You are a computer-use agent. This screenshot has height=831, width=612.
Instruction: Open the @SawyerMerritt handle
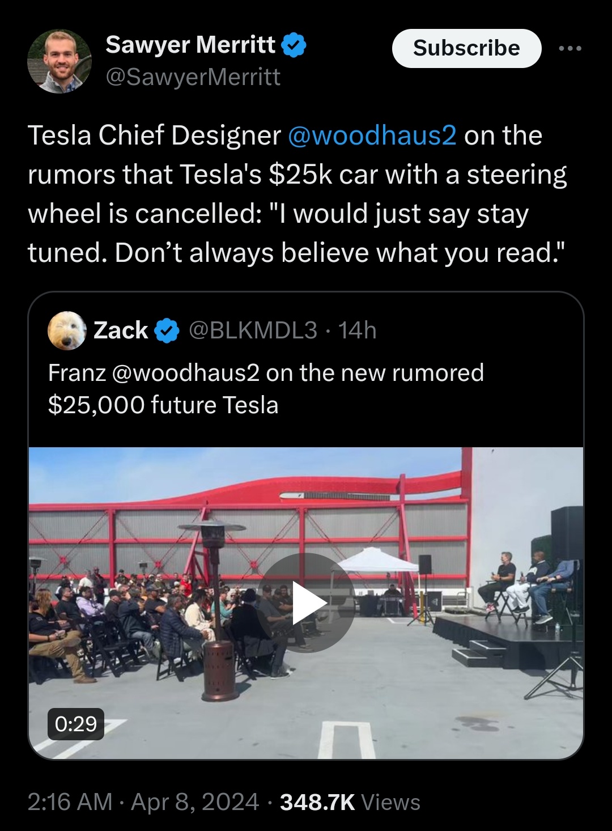tap(193, 77)
